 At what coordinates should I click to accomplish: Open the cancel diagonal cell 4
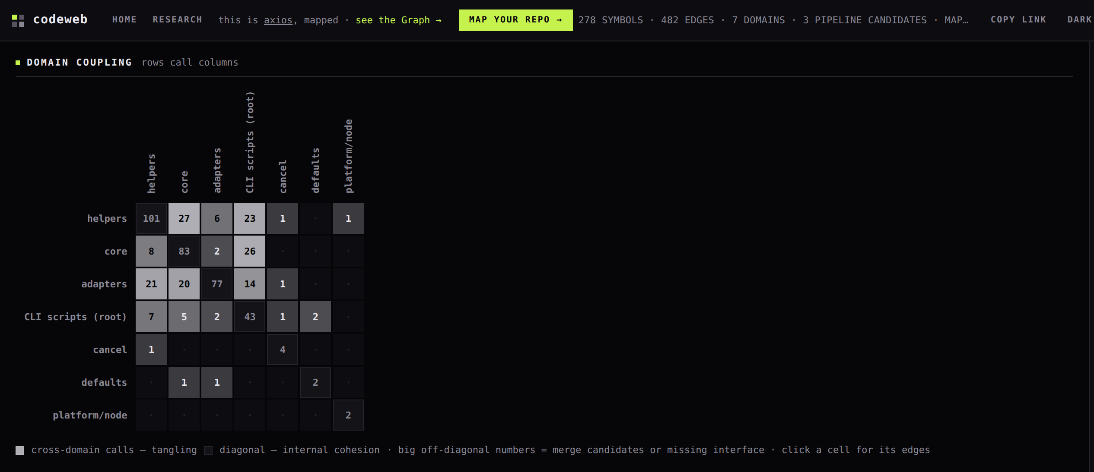[x=283, y=349]
